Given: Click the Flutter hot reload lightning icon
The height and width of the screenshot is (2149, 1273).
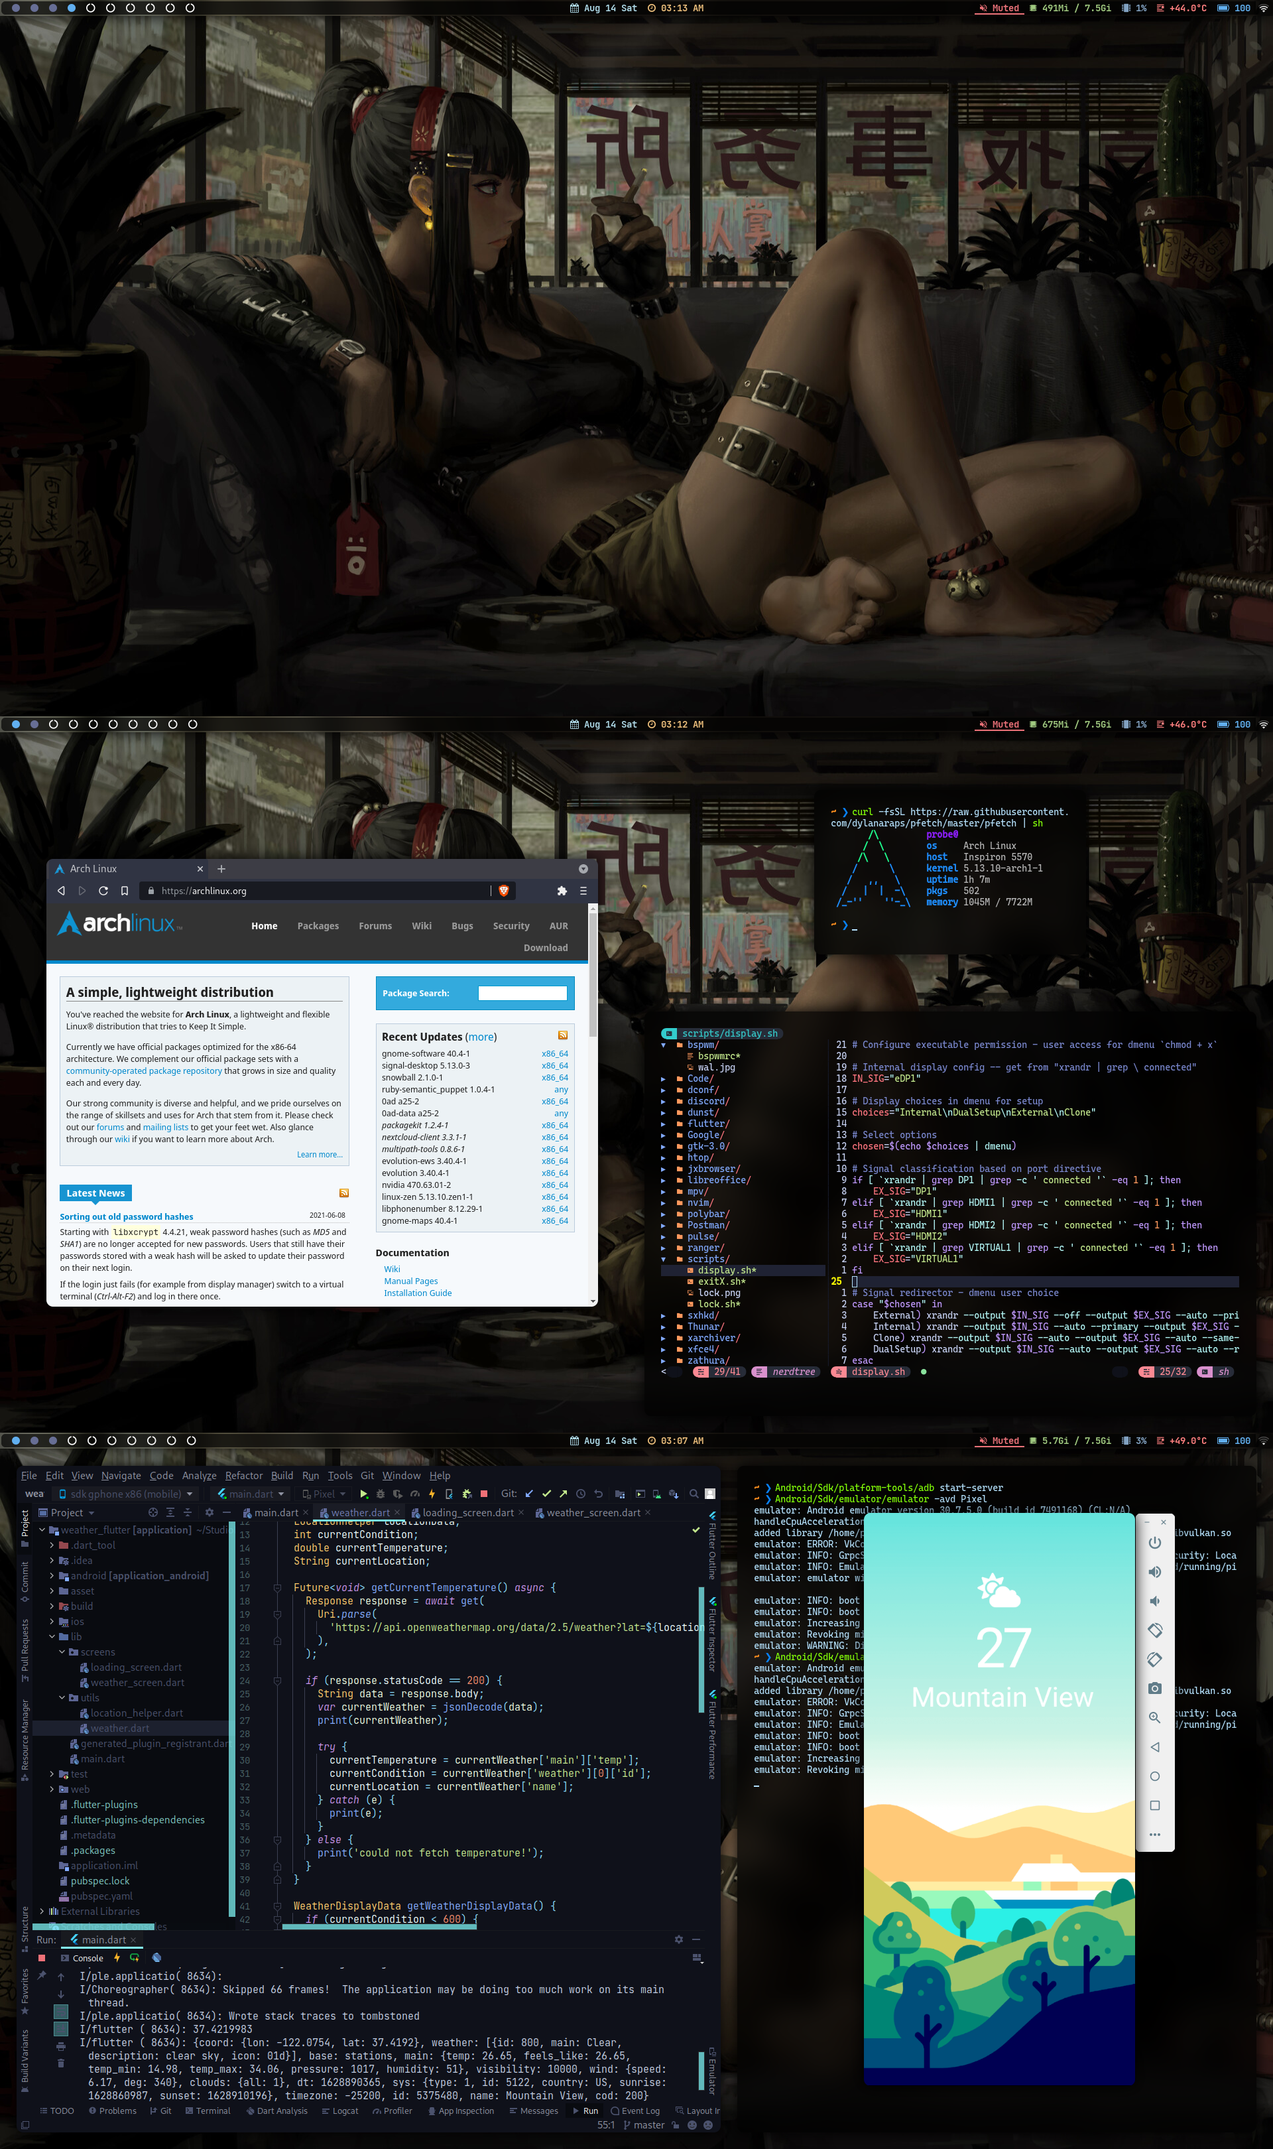Looking at the screenshot, I should 432,1494.
